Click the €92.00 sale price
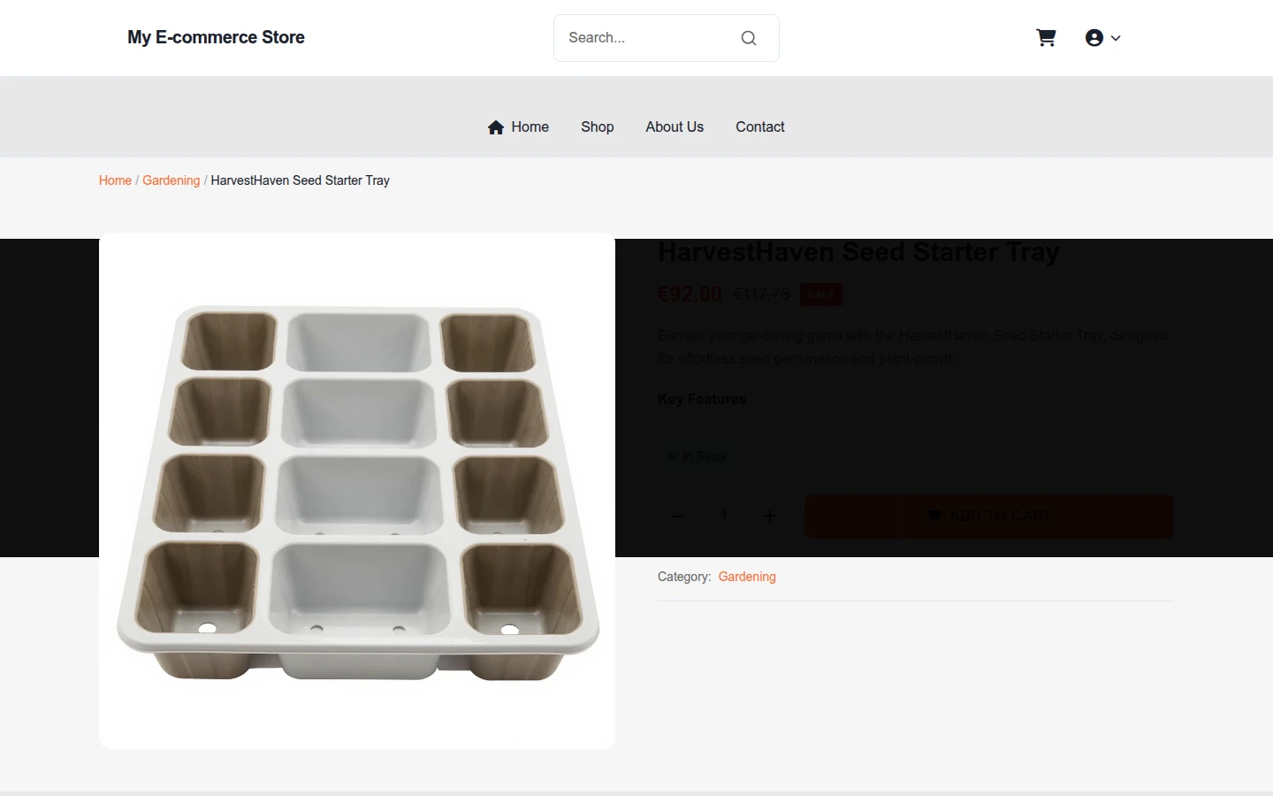The image size is (1273, 796). [x=690, y=295]
